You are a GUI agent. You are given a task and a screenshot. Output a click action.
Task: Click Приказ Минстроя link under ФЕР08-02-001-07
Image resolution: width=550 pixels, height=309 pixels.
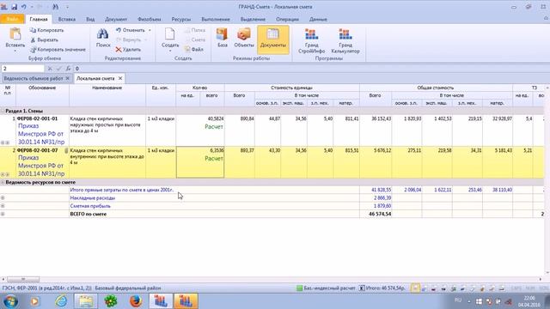(41, 166)
